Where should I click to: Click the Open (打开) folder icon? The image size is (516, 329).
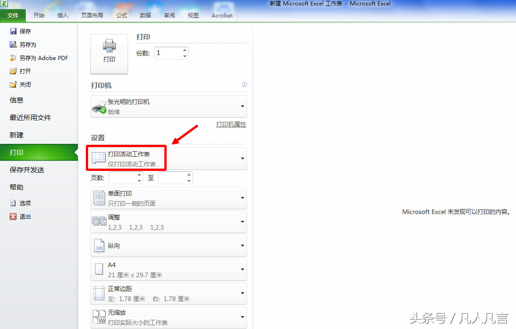coord(13,71)
